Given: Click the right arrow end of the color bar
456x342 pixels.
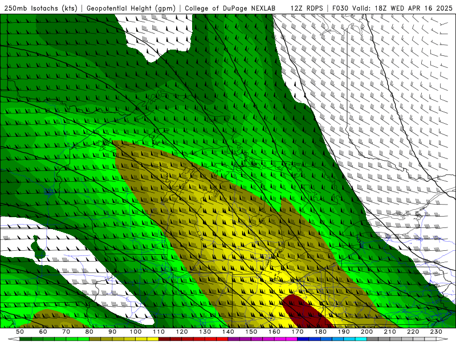Looking at the screenshot, I should pyautogui.click(x=442, y=339).
